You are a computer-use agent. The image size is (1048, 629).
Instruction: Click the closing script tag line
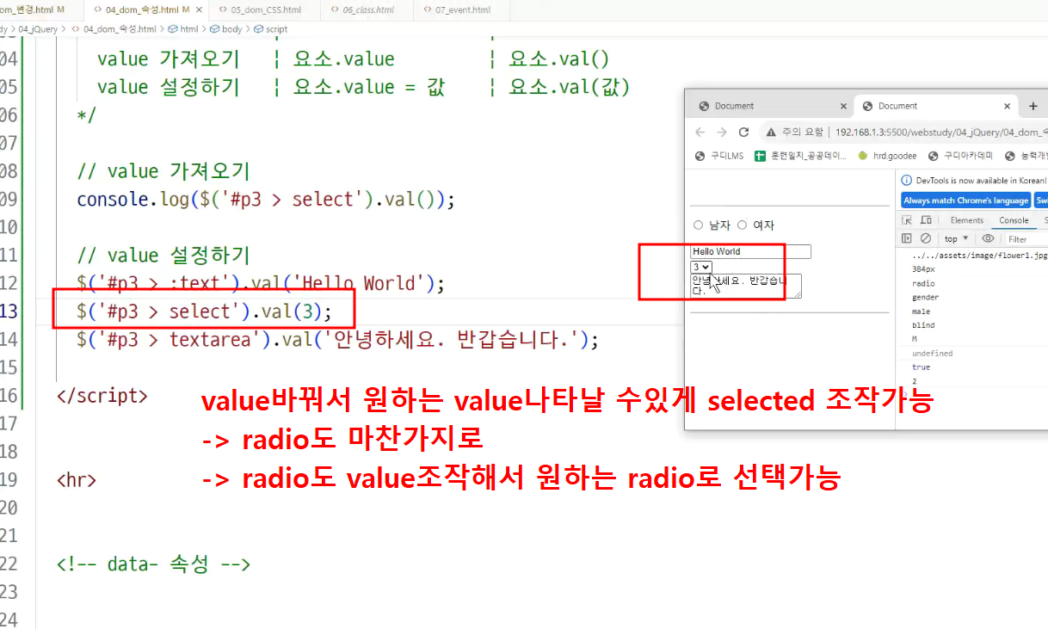click(x=102, y=396)
